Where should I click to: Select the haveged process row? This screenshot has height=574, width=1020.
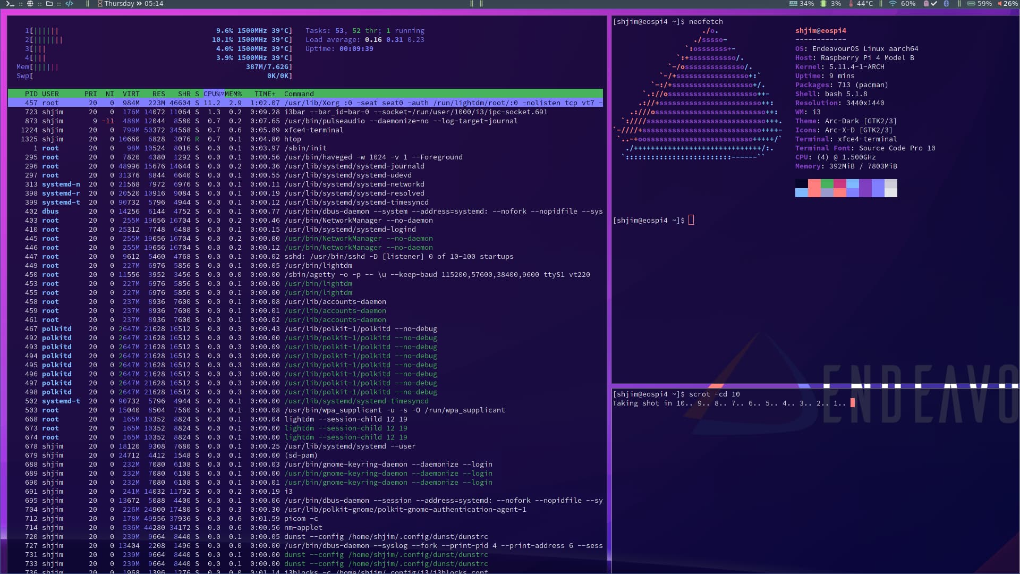(x=305, y=157)
